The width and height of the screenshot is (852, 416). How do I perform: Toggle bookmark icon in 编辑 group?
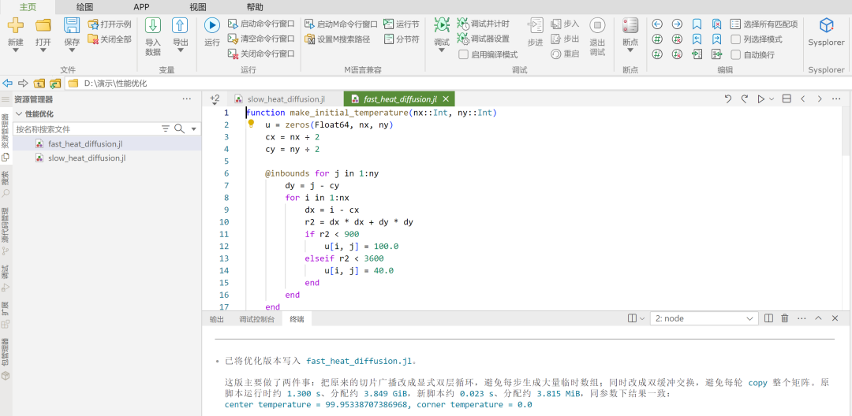click(x=697, y=24)
